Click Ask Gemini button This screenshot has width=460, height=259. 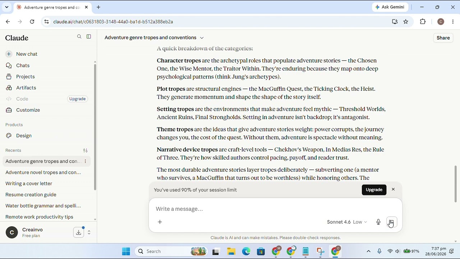click(x=390, y=7)
